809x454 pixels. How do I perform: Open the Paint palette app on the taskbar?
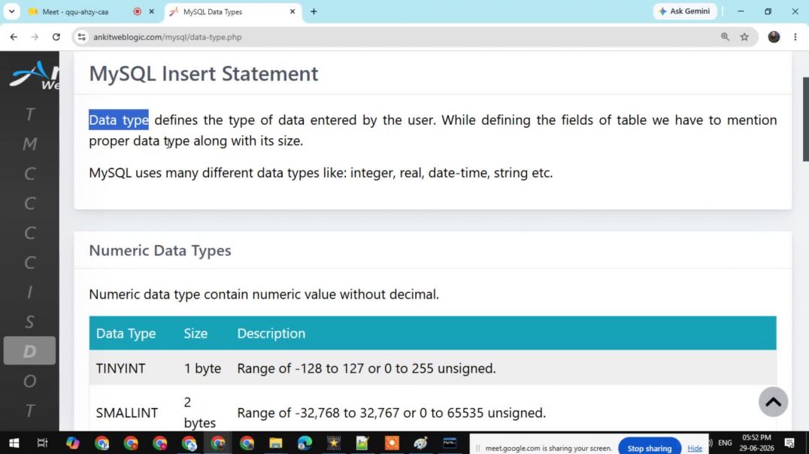click(420, 443)
